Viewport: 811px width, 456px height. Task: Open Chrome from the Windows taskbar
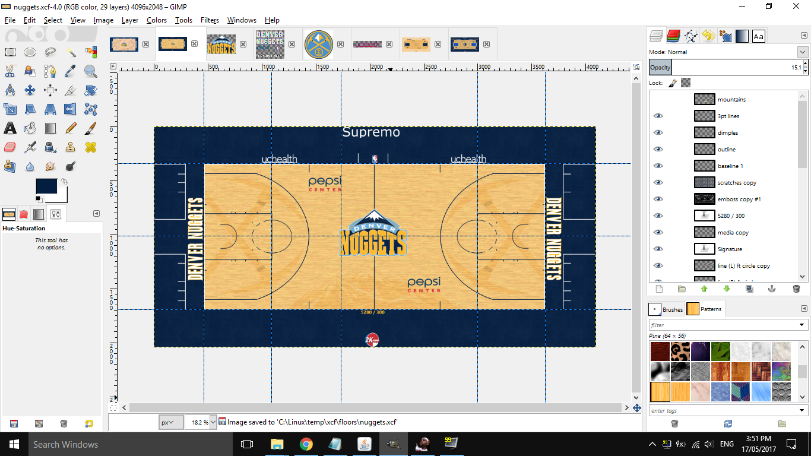[306, 444]
